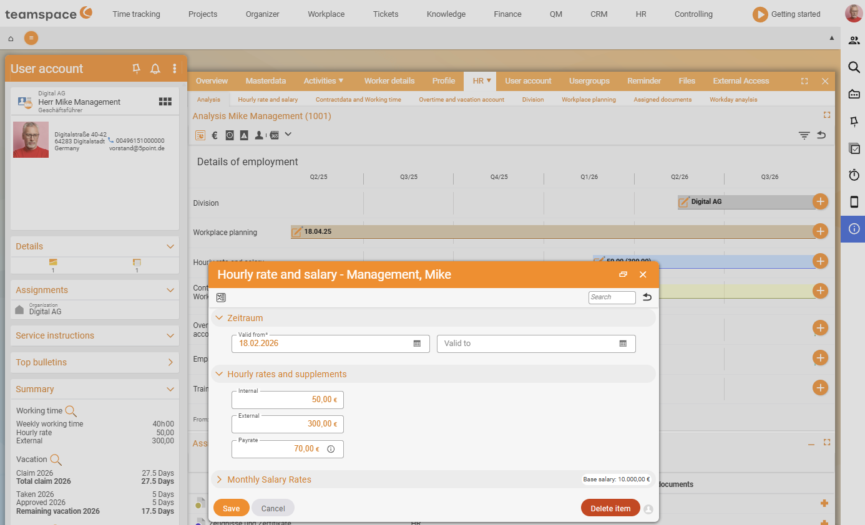Viewport: 865px width, 525px height.
Task: Open the Valid to calendar picker
Action: coord(623,344)
